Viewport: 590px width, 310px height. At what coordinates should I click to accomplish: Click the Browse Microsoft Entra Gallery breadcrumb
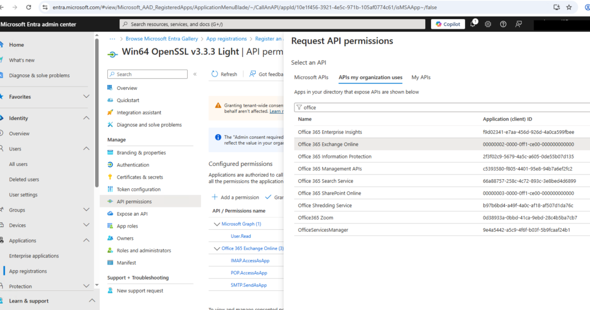point(161,39)
